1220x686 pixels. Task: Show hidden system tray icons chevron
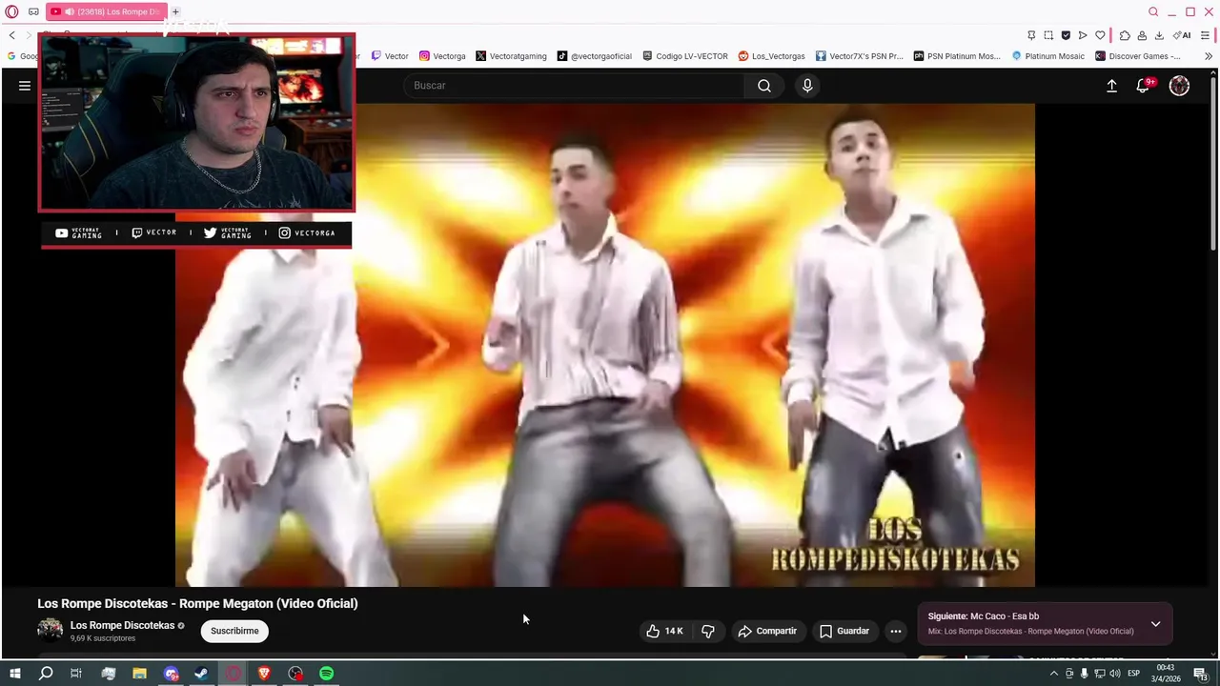pos(1053,674)
